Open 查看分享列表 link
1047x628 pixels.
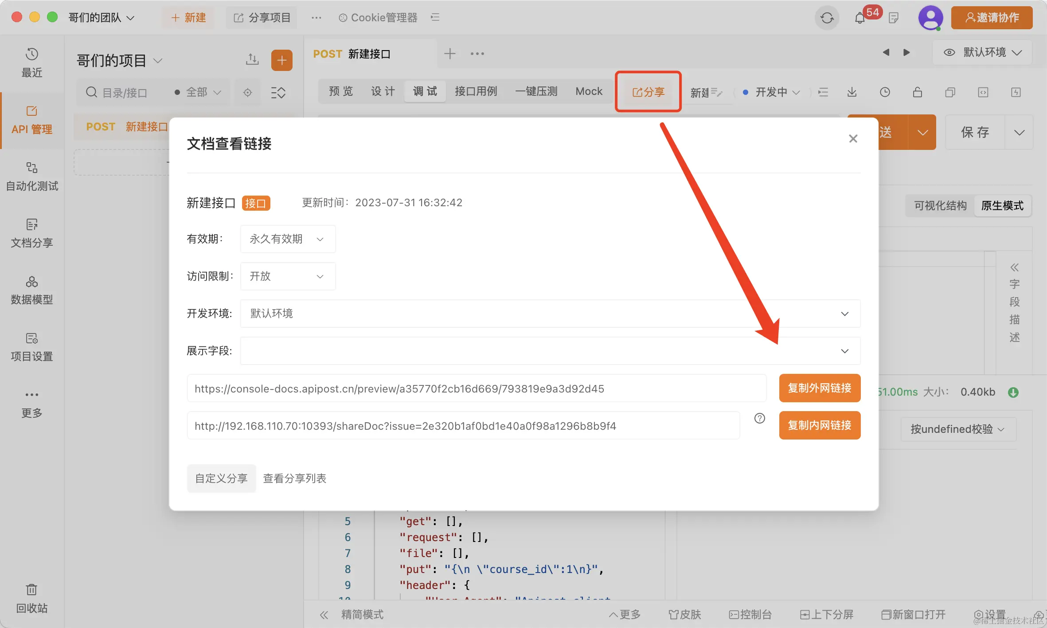pyautogui.click(x=294, y=479)
